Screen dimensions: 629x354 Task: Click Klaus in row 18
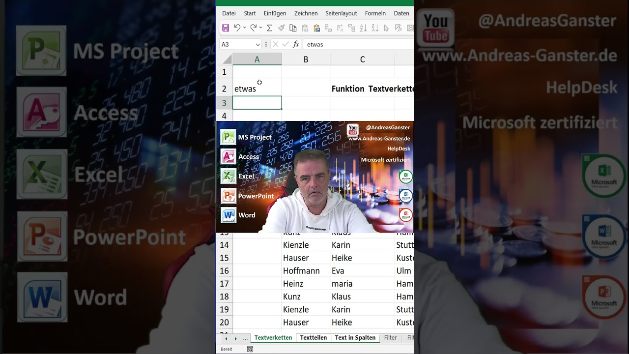362,296
